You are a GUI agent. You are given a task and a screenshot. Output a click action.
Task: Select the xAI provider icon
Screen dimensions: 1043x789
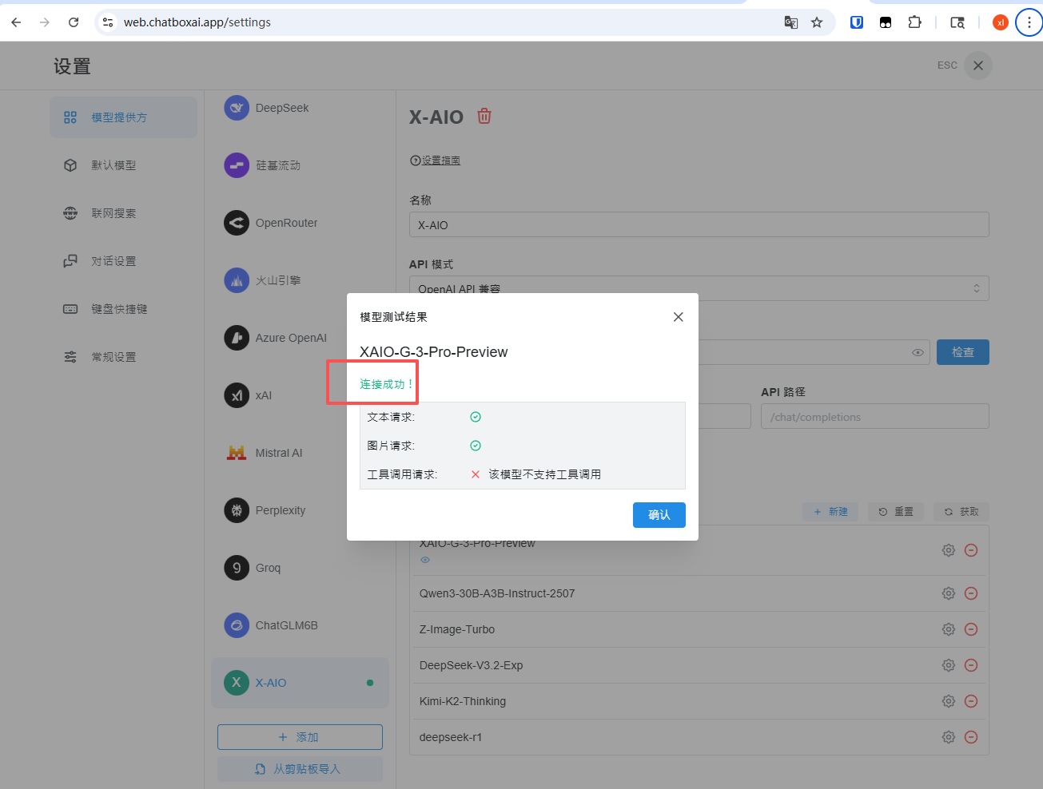tap(237, 395)
